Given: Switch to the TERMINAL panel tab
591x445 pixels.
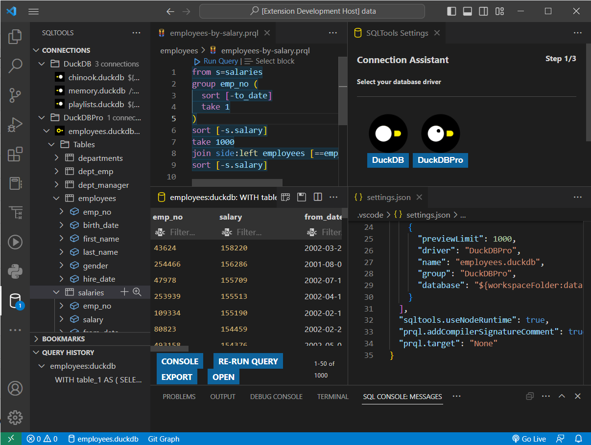Looking at the screenshot, I should click(x=332, y=397).
